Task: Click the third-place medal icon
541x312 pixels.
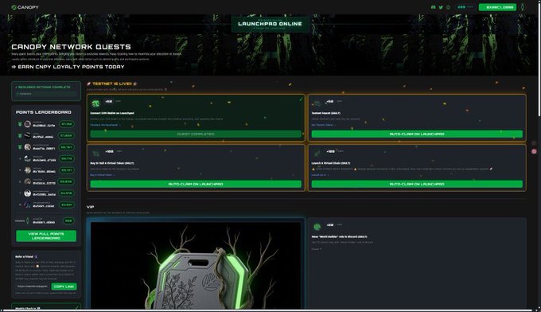Action: (20, 147)
